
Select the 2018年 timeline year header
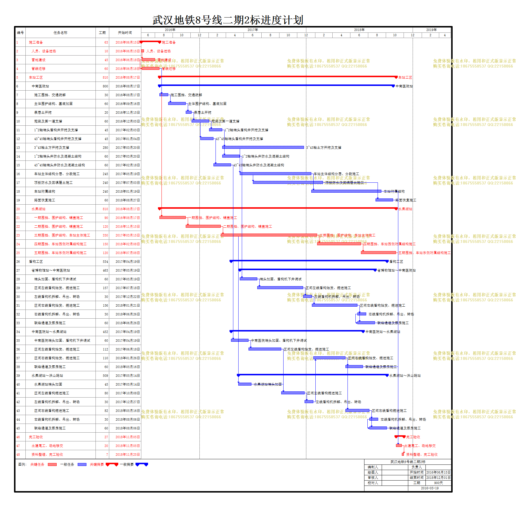[x=359, y=30]
